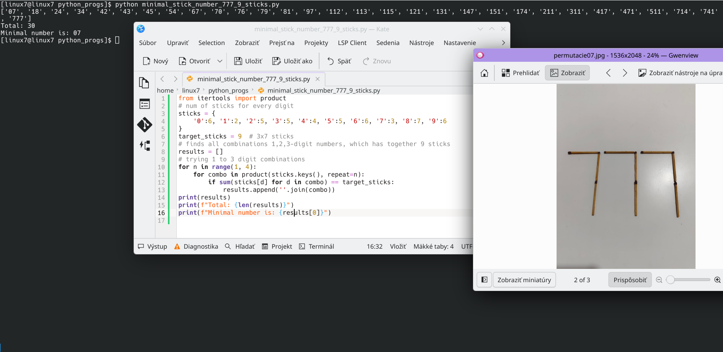Toggle Gwenview sidebar panel button

pyautogui.click(x=484, y=280)
